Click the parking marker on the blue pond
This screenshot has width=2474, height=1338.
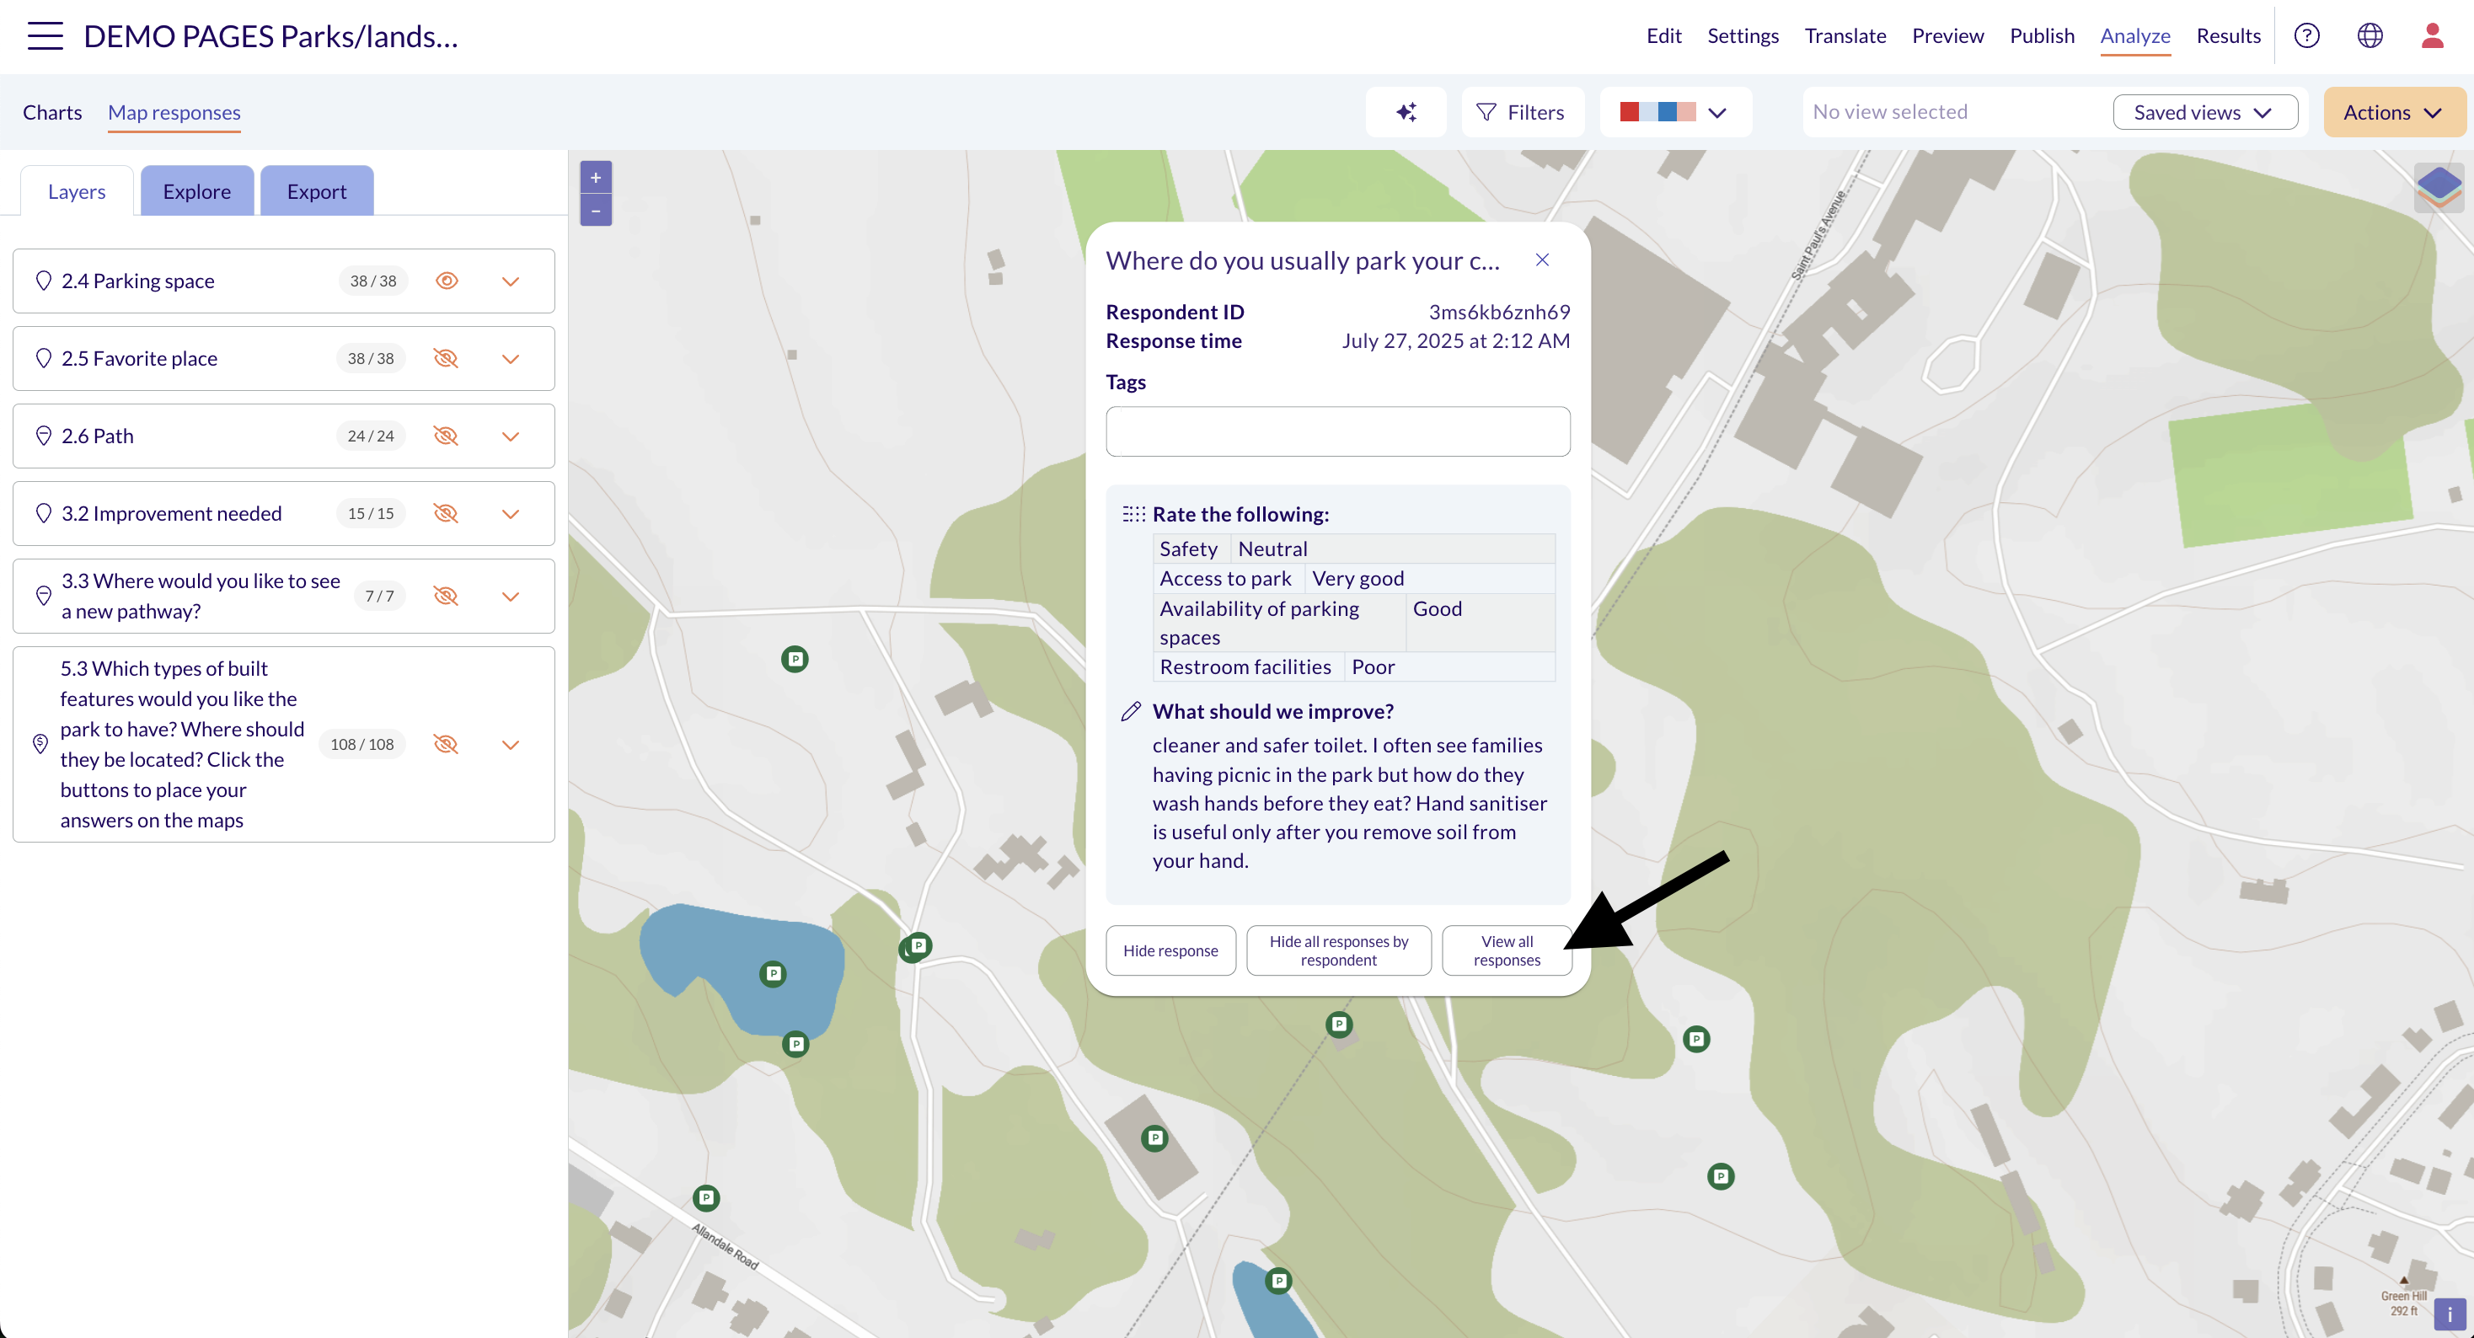click(x=774, y=974)
